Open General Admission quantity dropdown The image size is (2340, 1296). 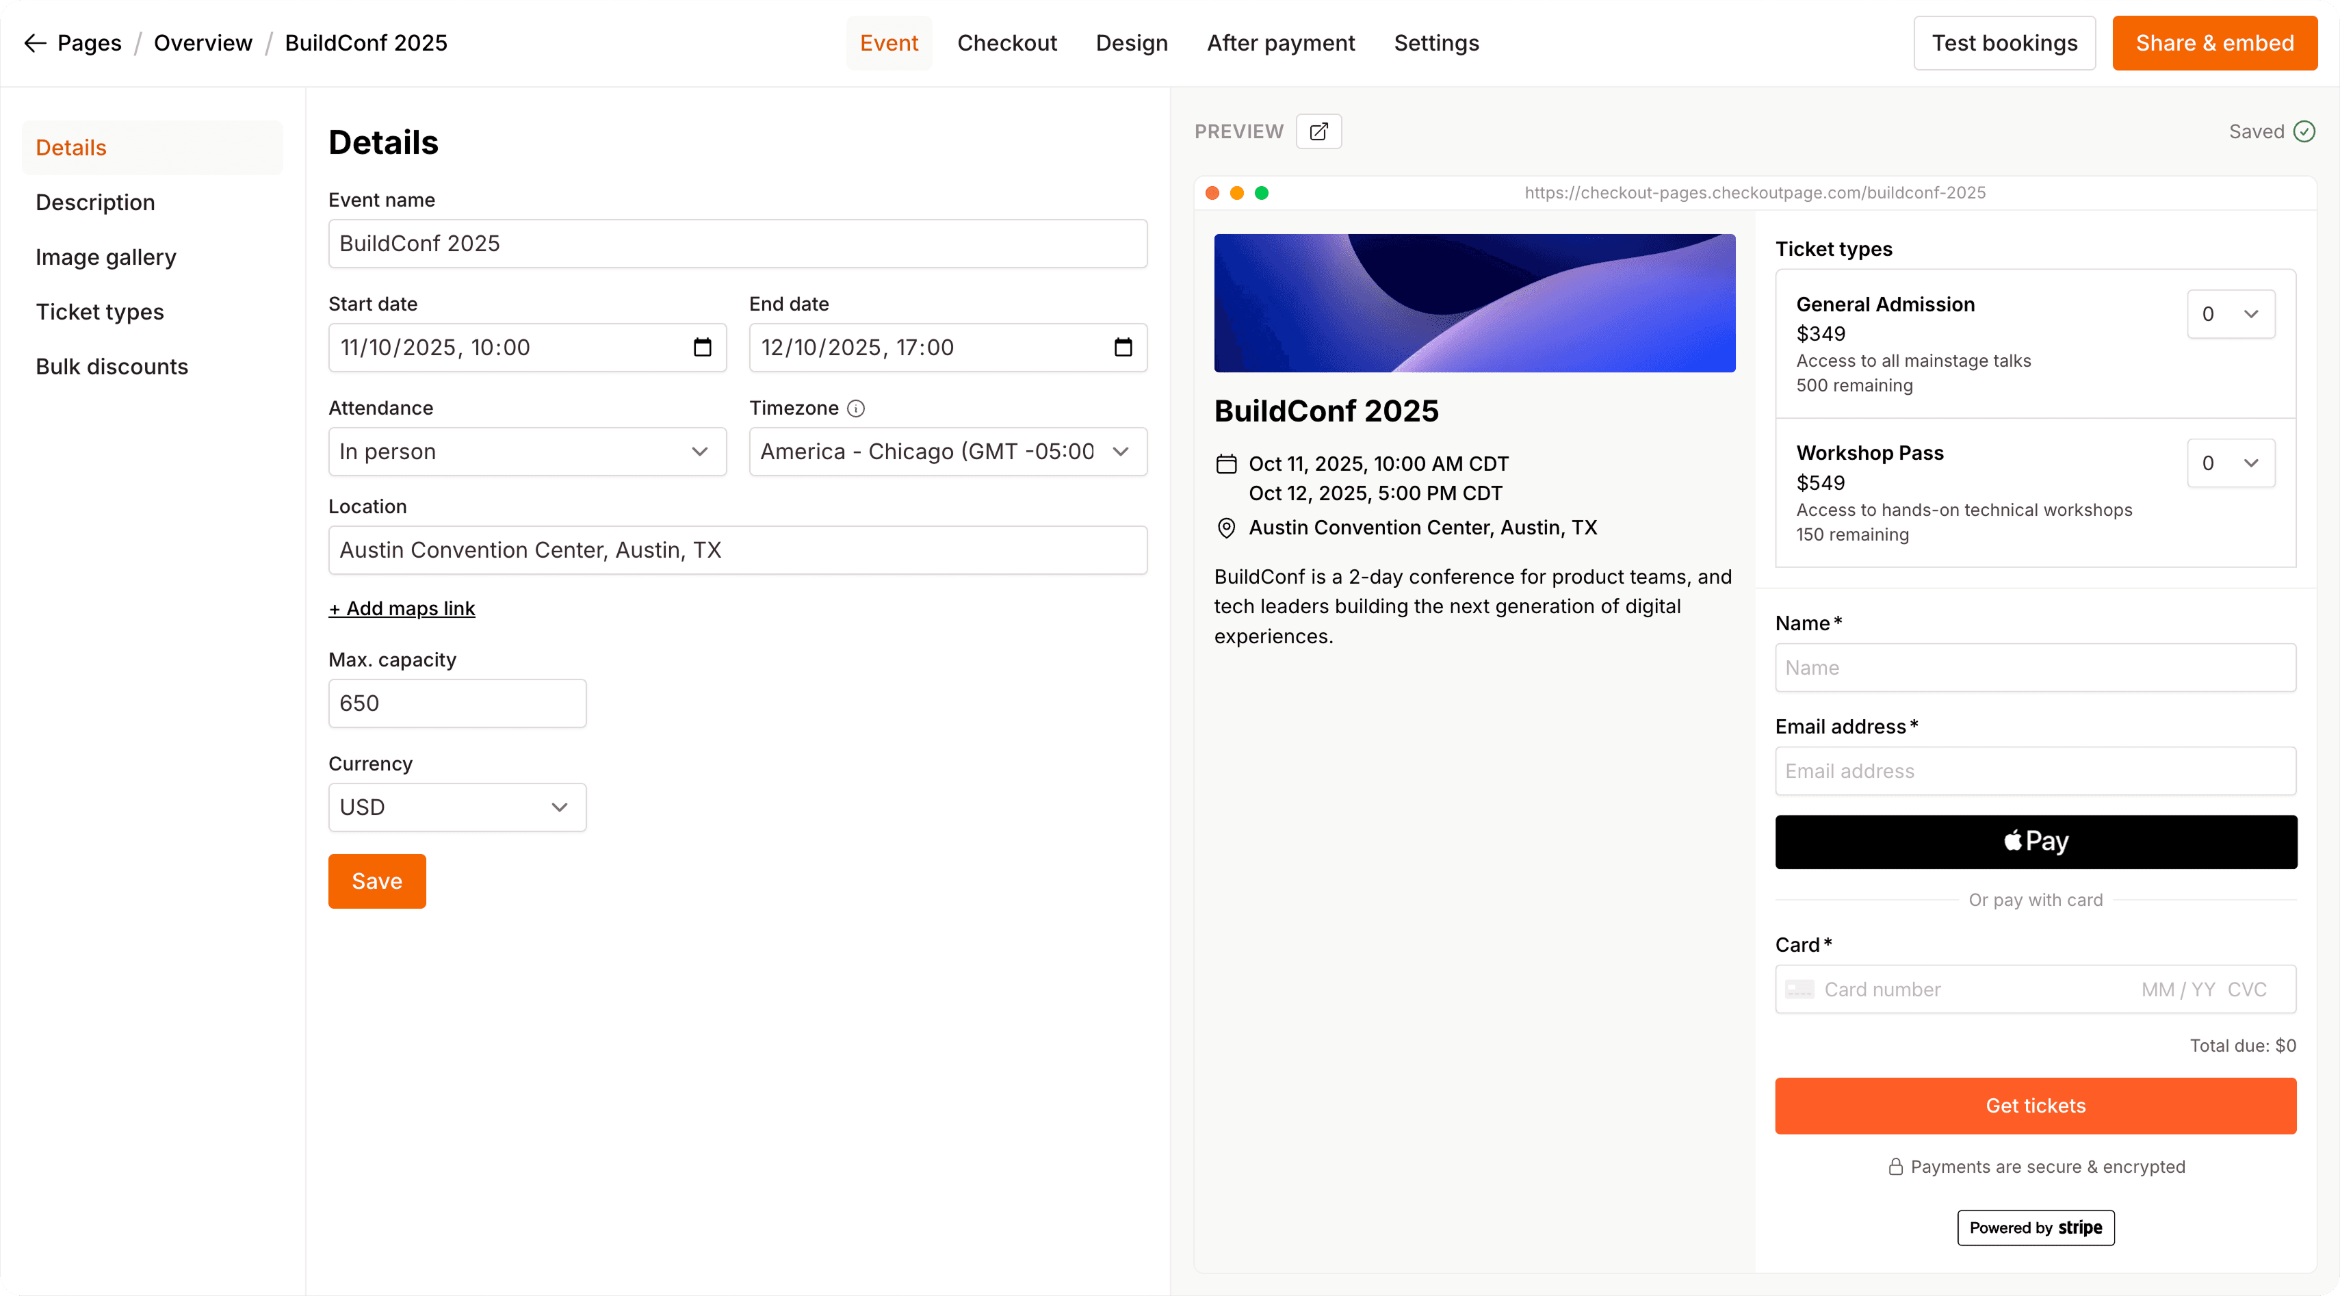tap(2230, 314)
